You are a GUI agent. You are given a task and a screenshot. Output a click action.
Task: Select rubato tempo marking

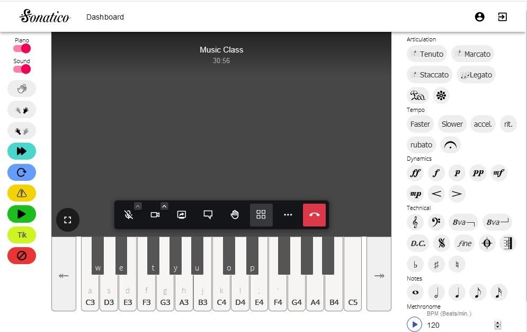pyautogui.click(x=421, y=145)
